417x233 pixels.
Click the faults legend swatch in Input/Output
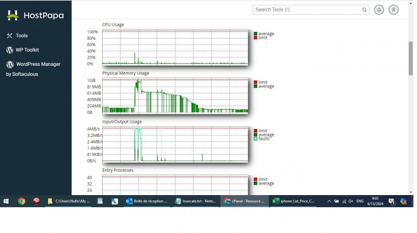click(255, 139)
